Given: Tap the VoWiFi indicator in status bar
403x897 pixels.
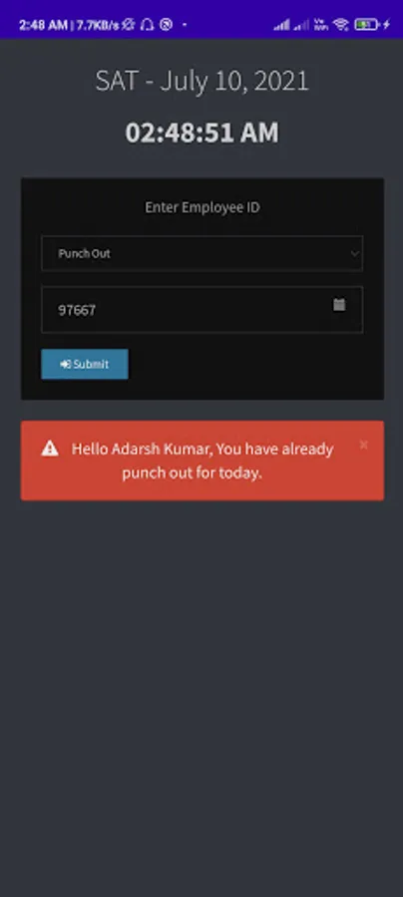Looking at the screenshot, I should click(321, 25).
